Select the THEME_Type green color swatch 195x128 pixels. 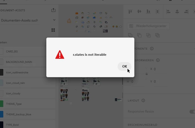2,104
